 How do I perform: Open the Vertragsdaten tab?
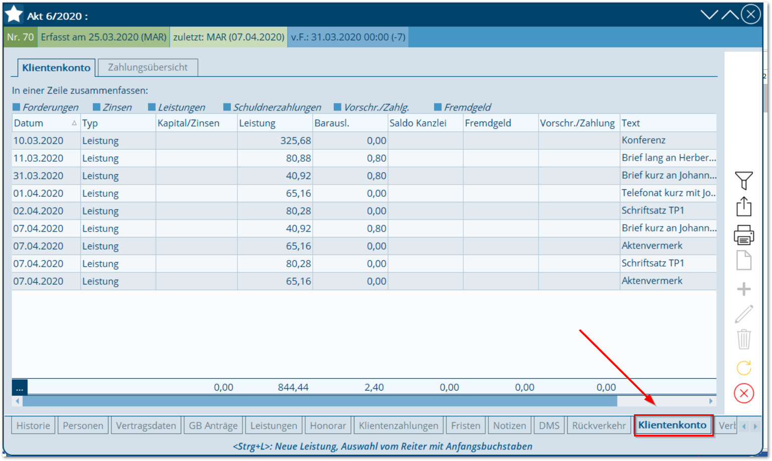pos(146,426)
